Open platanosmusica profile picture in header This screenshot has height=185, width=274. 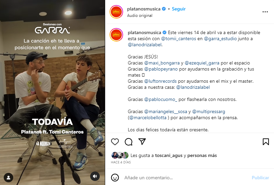coord(116,12)
